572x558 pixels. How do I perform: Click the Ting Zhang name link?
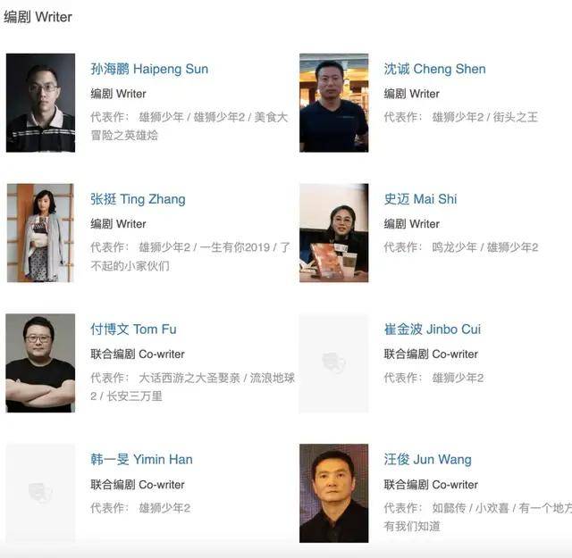(x=138, y=199)
